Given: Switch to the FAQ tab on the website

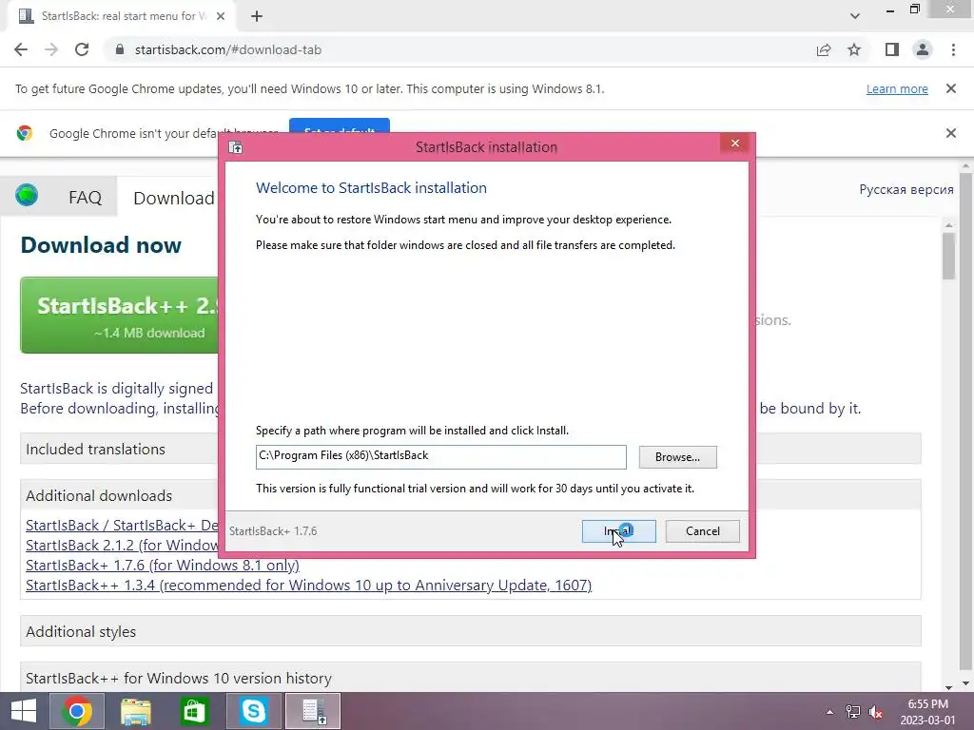Looking at the screenshot, I should 85,198.
